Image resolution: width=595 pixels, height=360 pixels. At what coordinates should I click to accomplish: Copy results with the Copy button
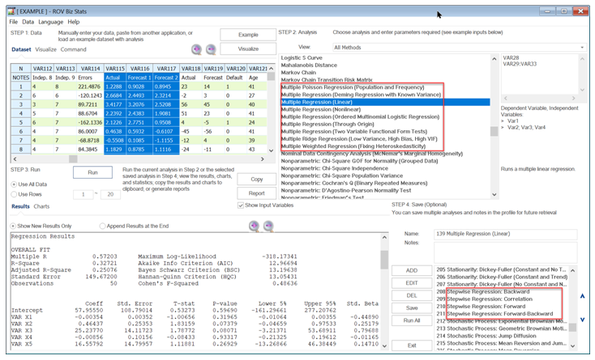tap(256, 180)
